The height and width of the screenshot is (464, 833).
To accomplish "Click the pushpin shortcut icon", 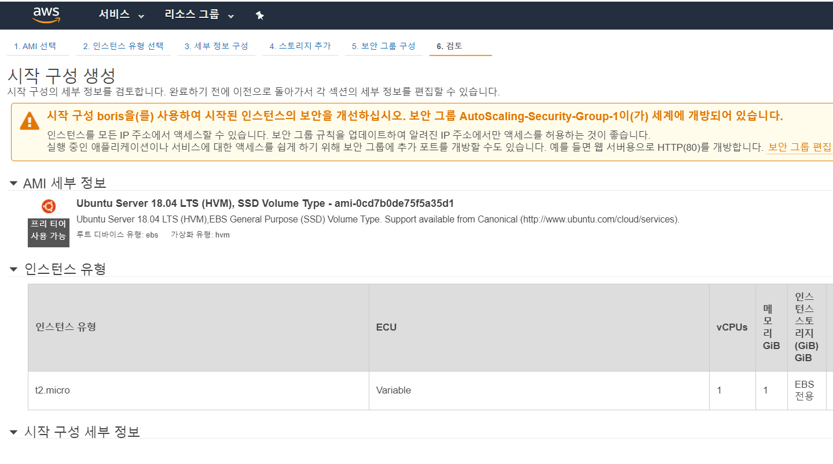I will 260,16.
